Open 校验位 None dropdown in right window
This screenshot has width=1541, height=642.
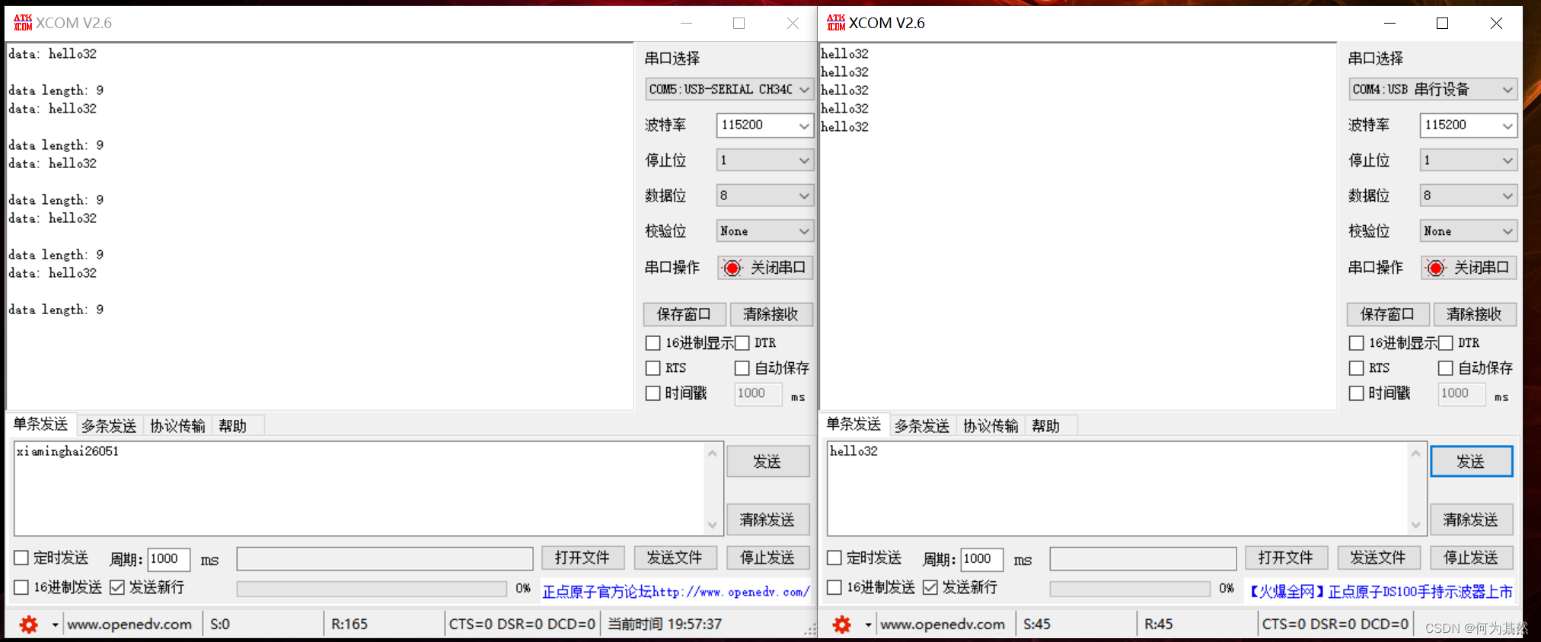(1469, 231)
